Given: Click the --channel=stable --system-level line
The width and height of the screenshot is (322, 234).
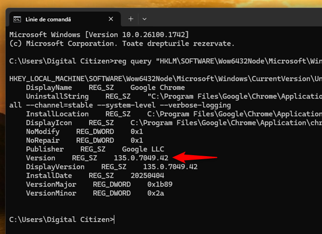Looking at the screenshot, I should 120,105.
